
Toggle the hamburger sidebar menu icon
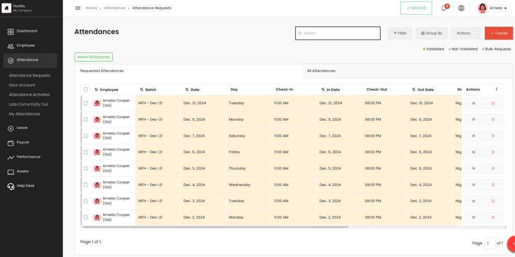click(78, 8)
